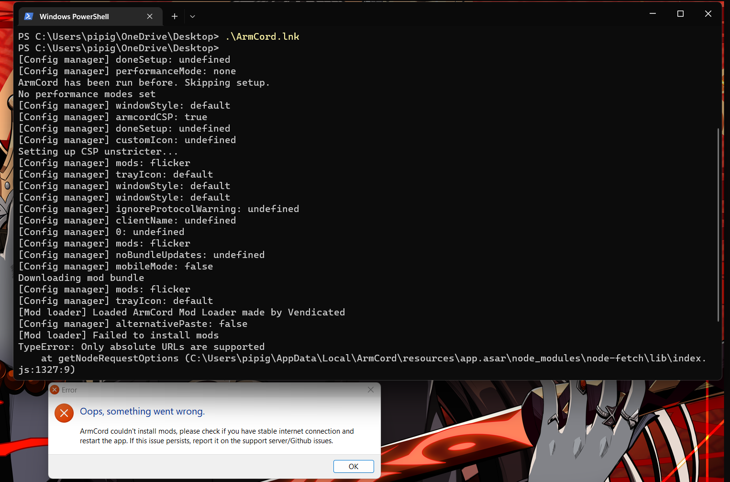Click the minimize icon in the window title bar

(653, 13)
